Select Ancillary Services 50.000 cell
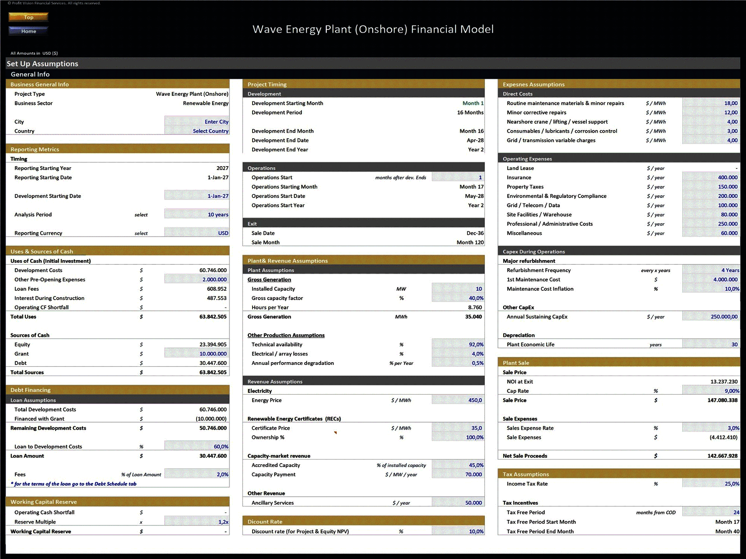 [458, 503]
